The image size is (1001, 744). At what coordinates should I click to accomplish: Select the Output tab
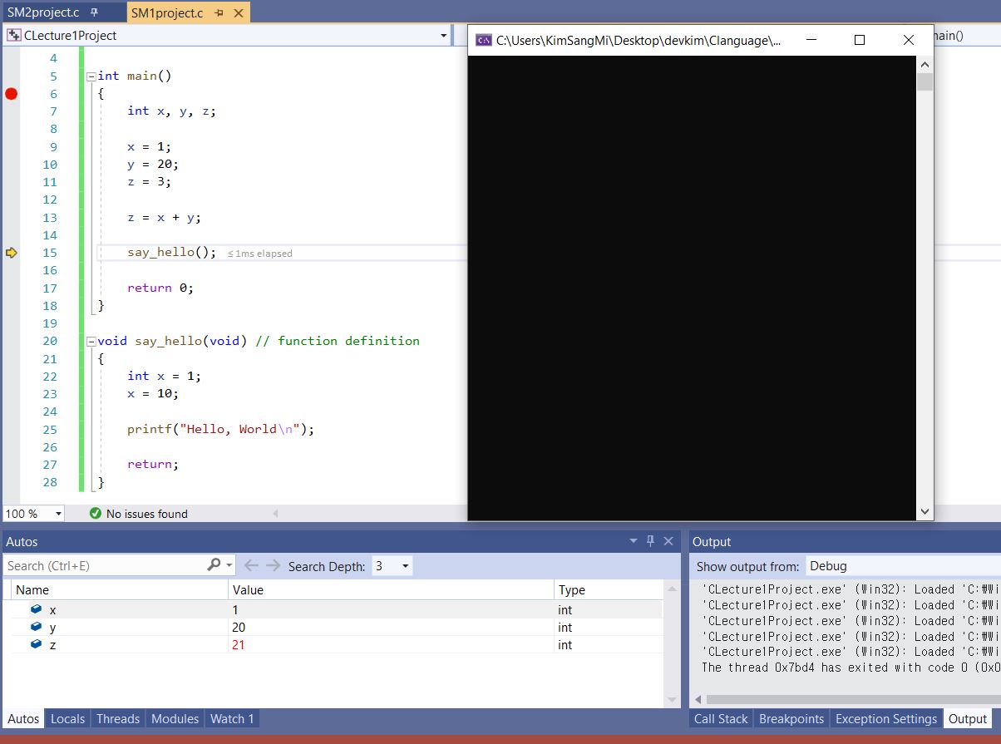point(968,718)
